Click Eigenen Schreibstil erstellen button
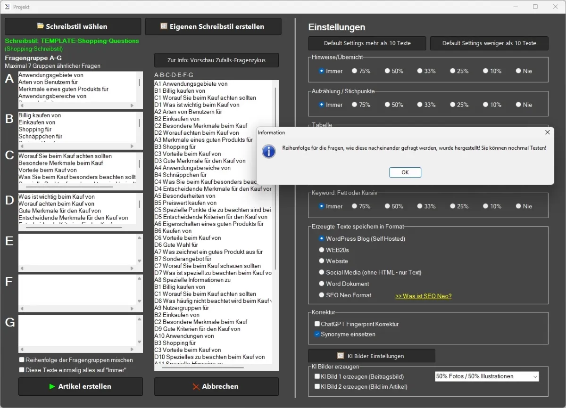Image resolution: width=566 pixels, height=408 pixels. coord(213,26)
